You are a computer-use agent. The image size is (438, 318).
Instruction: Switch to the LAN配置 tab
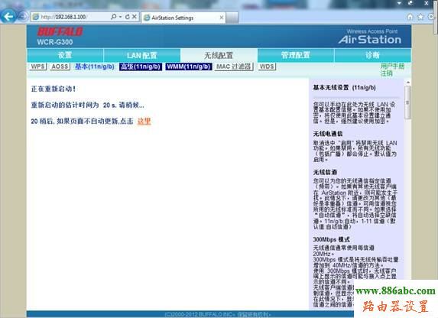click(142, 55)
